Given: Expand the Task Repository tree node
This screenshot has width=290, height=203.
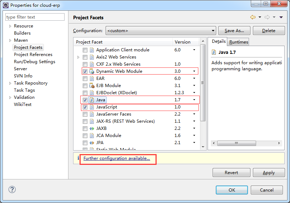Looking at the screenshot, I should pos(10,83).
